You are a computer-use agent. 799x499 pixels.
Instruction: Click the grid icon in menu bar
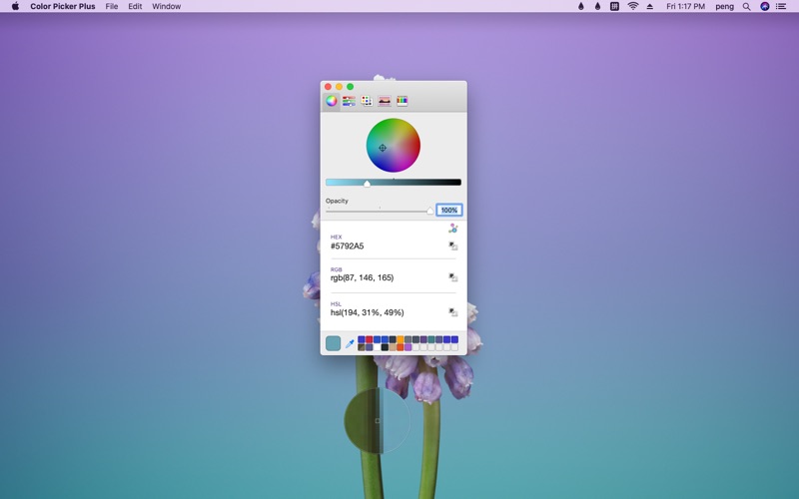(614, 6)
